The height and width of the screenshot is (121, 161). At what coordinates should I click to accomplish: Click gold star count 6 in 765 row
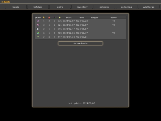(x=44, y=33)
